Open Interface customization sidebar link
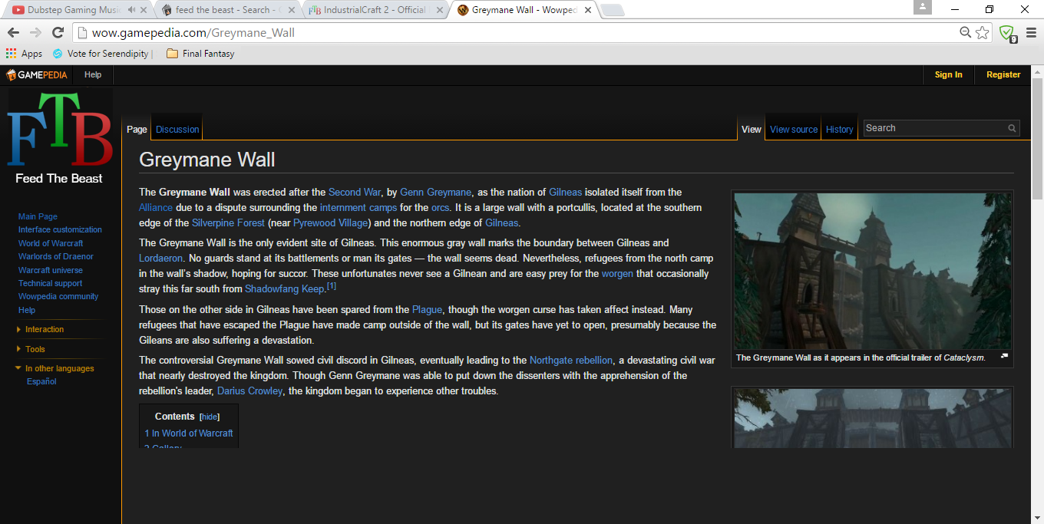Screen dimensions: 1044x524 (60, 229)
